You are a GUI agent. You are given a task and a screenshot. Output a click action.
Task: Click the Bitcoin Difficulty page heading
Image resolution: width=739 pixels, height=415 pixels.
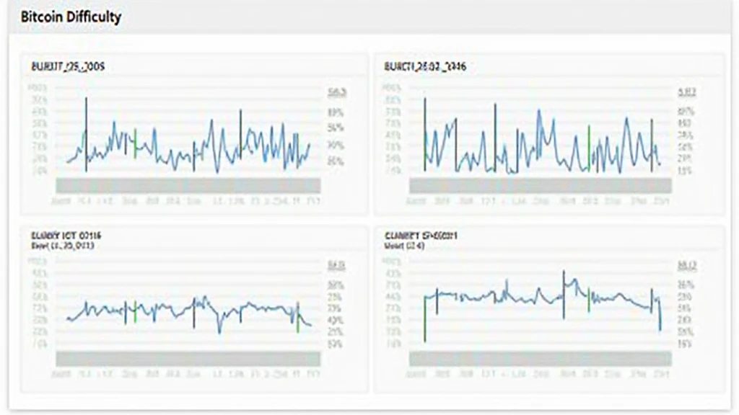pyautogui.click(x=71, y=17)
